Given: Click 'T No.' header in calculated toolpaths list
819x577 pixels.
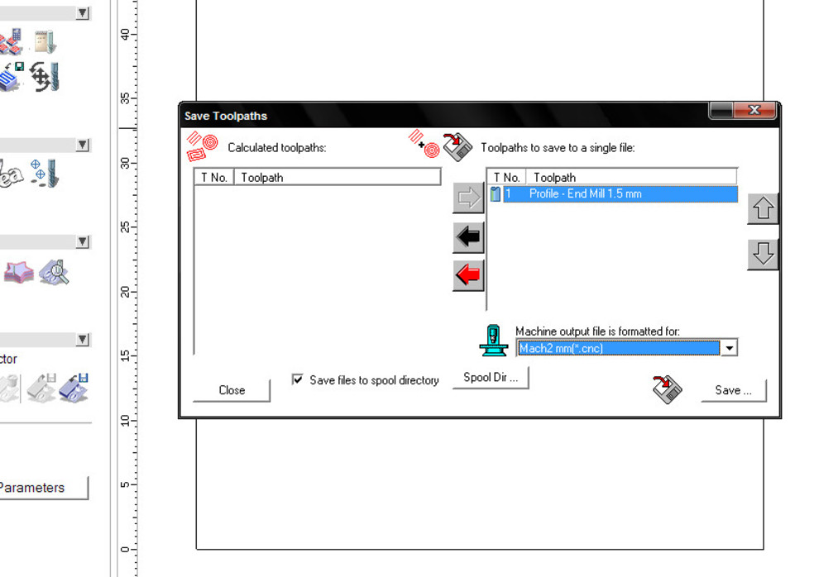Looking at the screenshot, I should click(x=214, y=178).
